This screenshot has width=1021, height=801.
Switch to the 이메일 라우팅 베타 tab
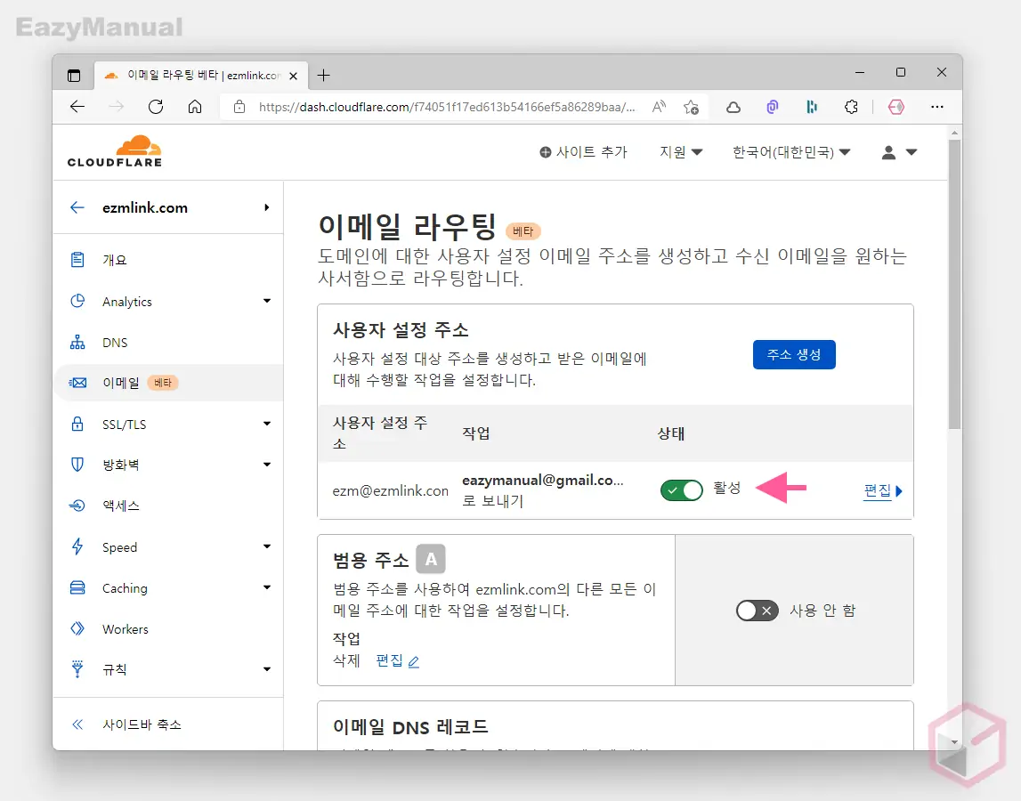point(191,75)
